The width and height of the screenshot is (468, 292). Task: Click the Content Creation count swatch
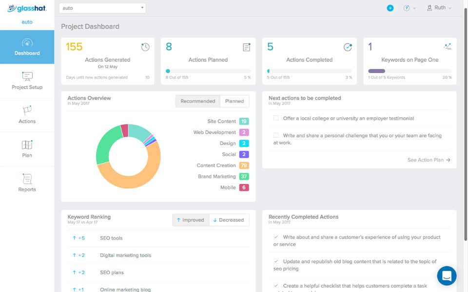[244, 165]
